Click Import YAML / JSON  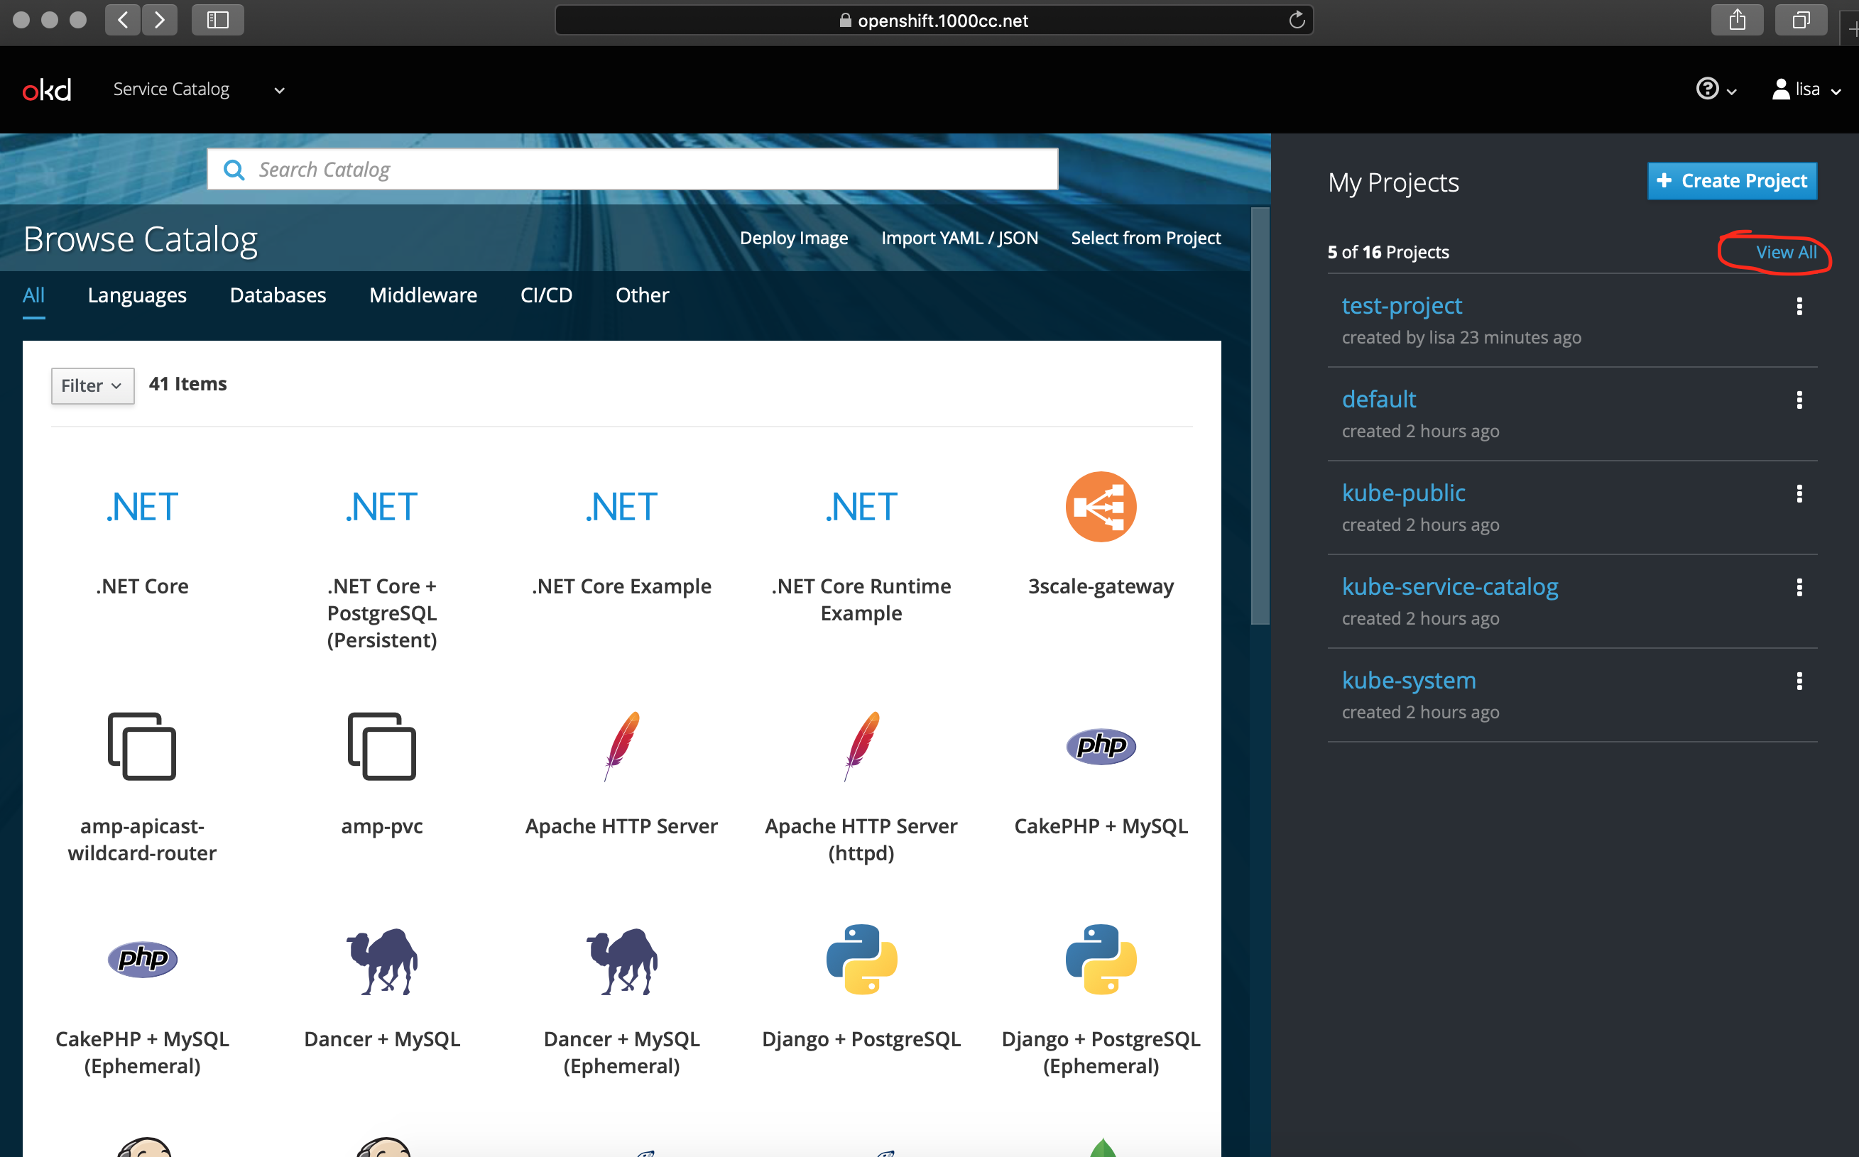(x=960, y=238)
